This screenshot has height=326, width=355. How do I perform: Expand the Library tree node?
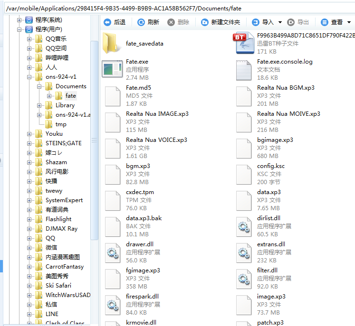pyautogui.click(x=39, y=105)
